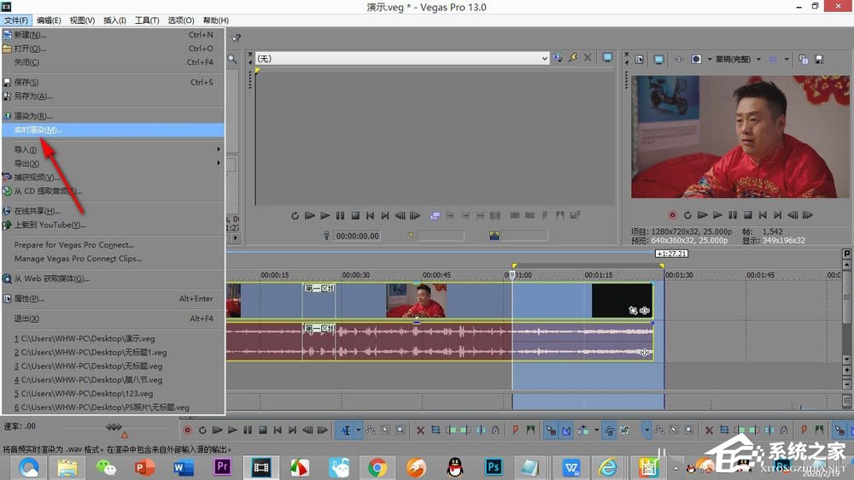The width and height of the screenshot is (854, 480).
Task: Open Premiere Pro from the taskbar
Action: pos(223,467)
